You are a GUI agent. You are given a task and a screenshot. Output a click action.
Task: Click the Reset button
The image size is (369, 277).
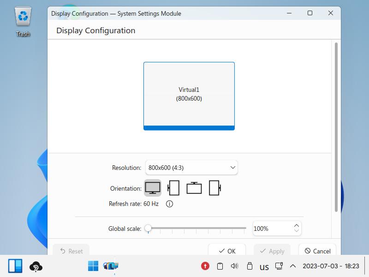click(x=71, y=250)
